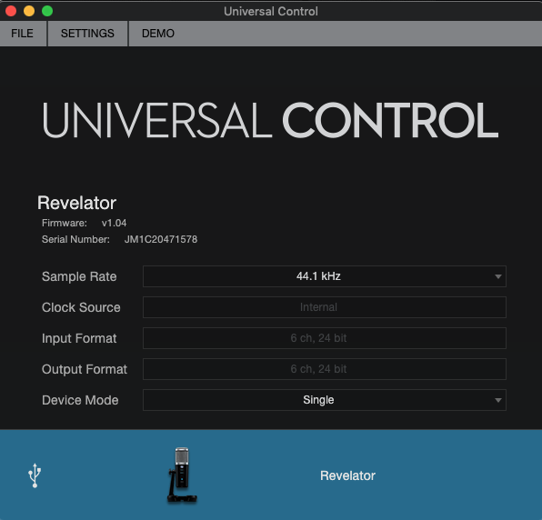Open the FILE menu

23,34
